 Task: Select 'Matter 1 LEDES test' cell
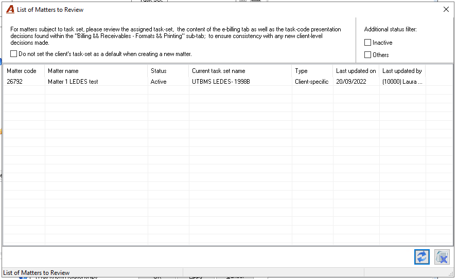pyautogui.click(x=96, y=82)
